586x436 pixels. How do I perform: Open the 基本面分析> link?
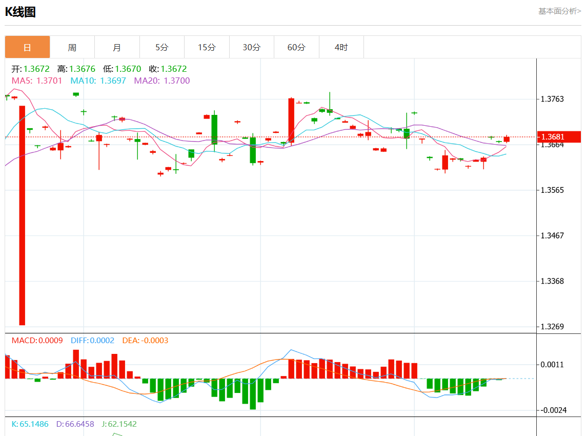pos(559,11)
